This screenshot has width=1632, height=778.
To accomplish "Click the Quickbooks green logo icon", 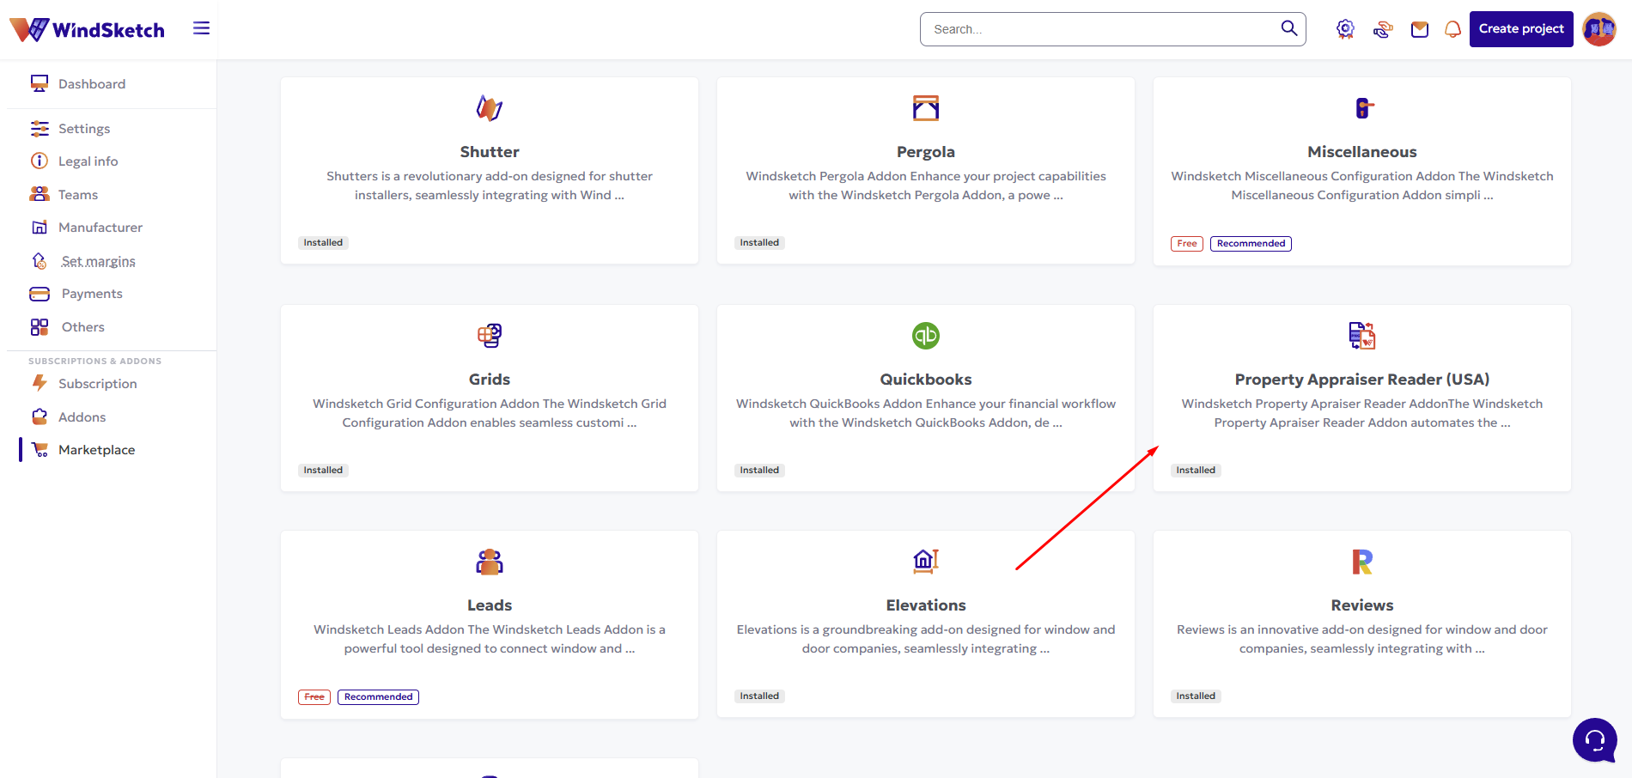I will pos(926,336).
